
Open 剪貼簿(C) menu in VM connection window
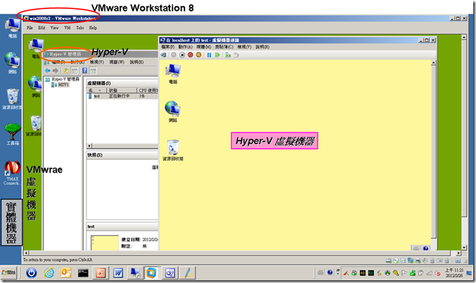(225, 47)
